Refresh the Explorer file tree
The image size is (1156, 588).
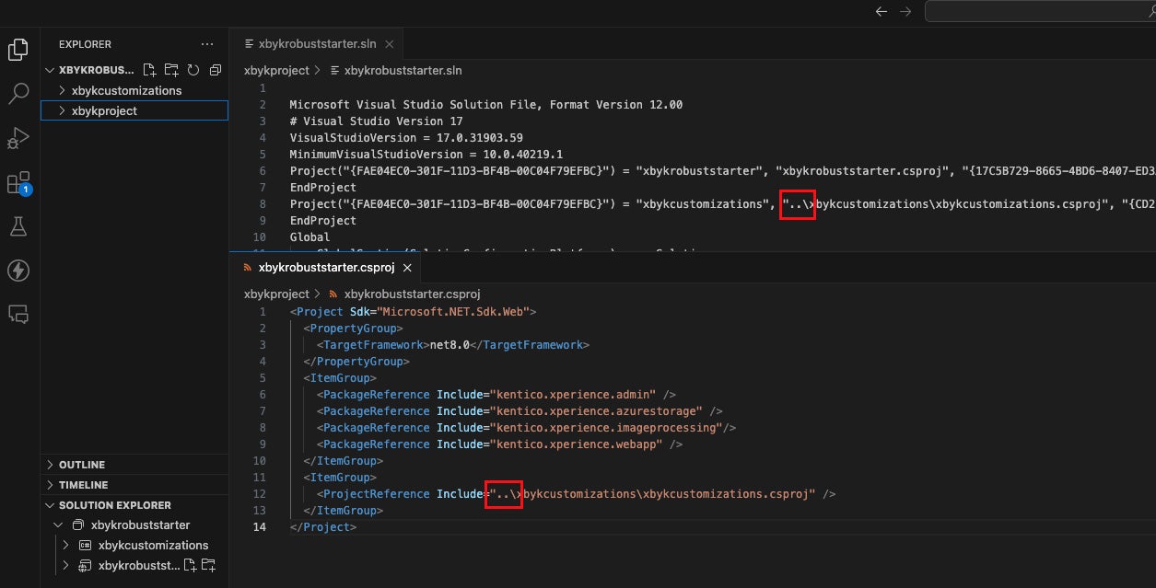pyautogui.click(x=193, y=70)
